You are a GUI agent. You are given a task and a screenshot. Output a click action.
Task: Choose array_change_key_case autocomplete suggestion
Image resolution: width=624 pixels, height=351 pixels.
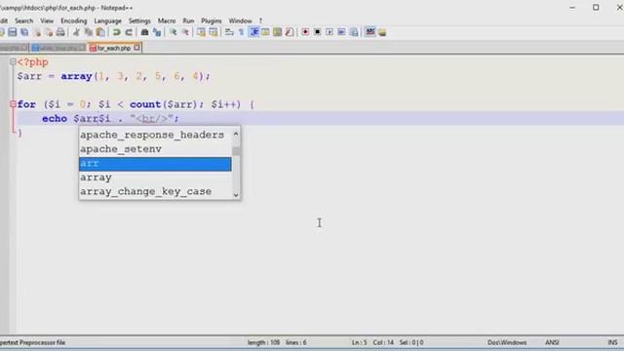155,192
